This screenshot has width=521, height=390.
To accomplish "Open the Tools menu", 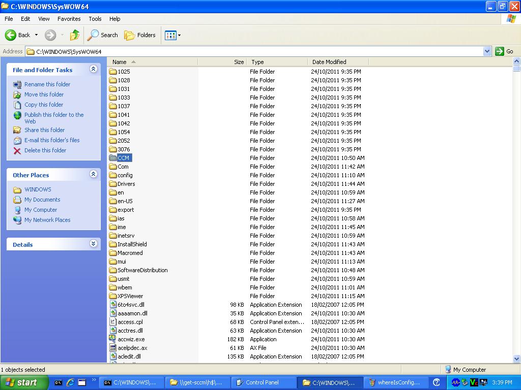I will coord(95,19).
